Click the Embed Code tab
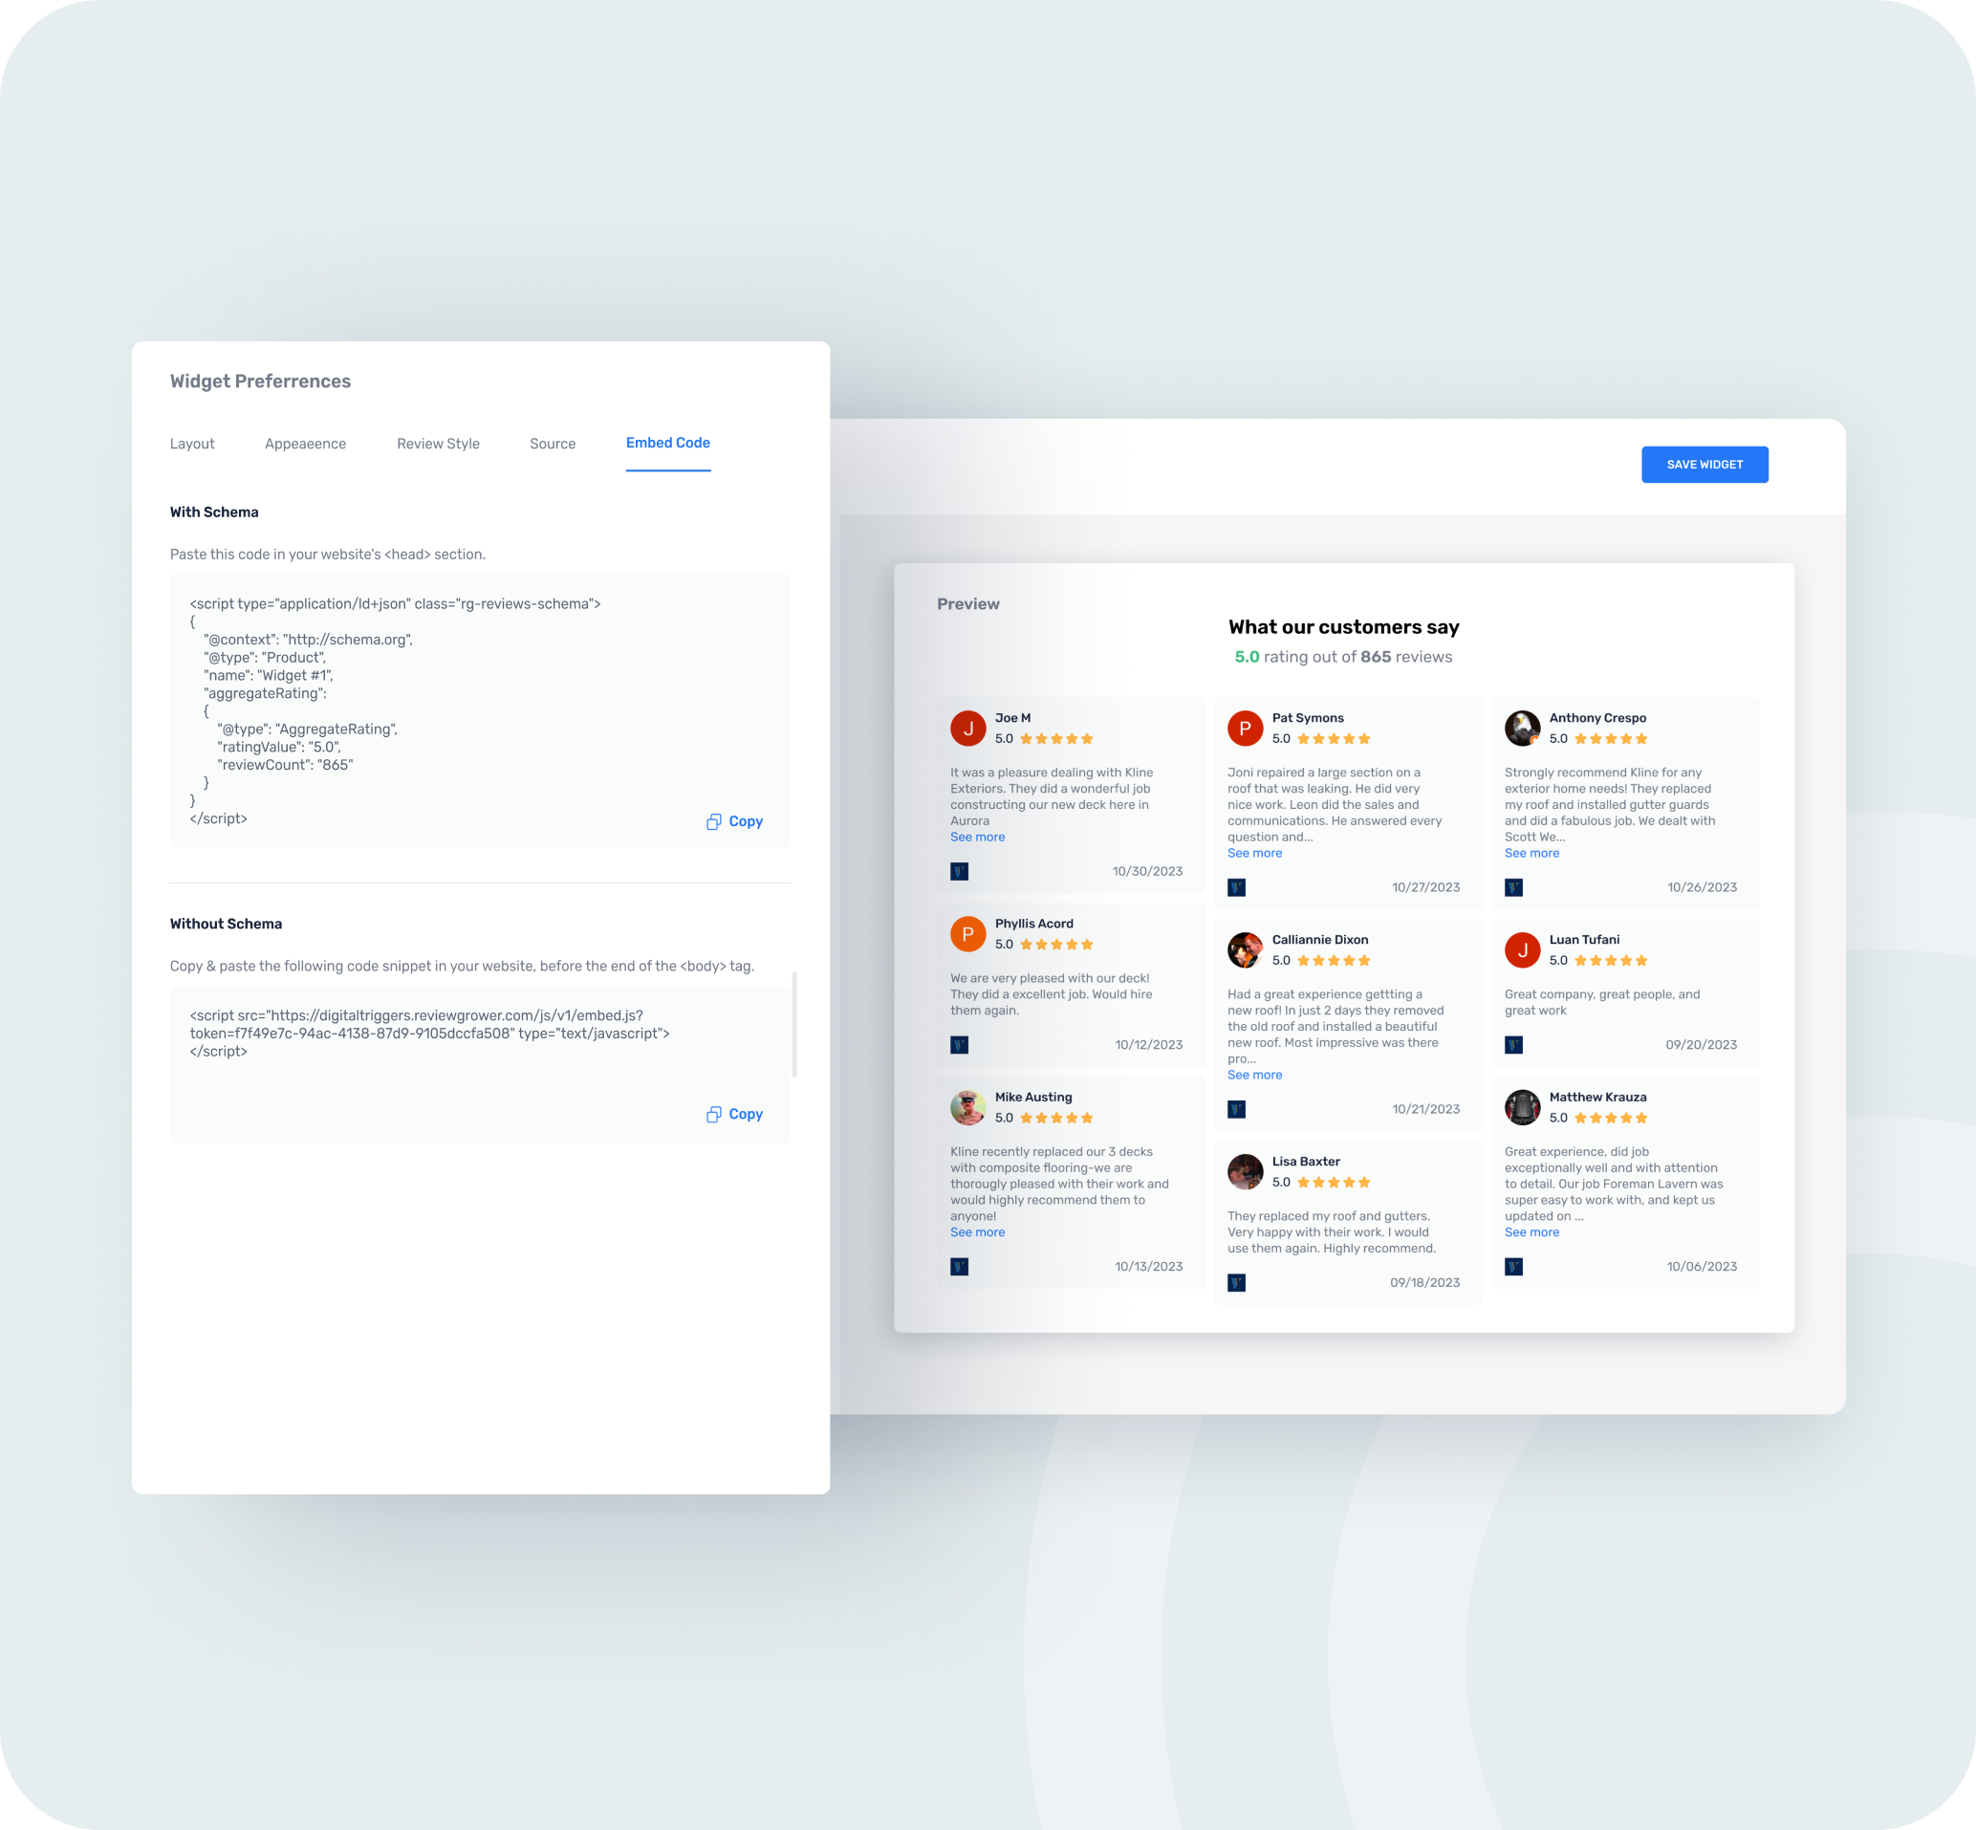Screen dimensions: 1976x1830 668,443
